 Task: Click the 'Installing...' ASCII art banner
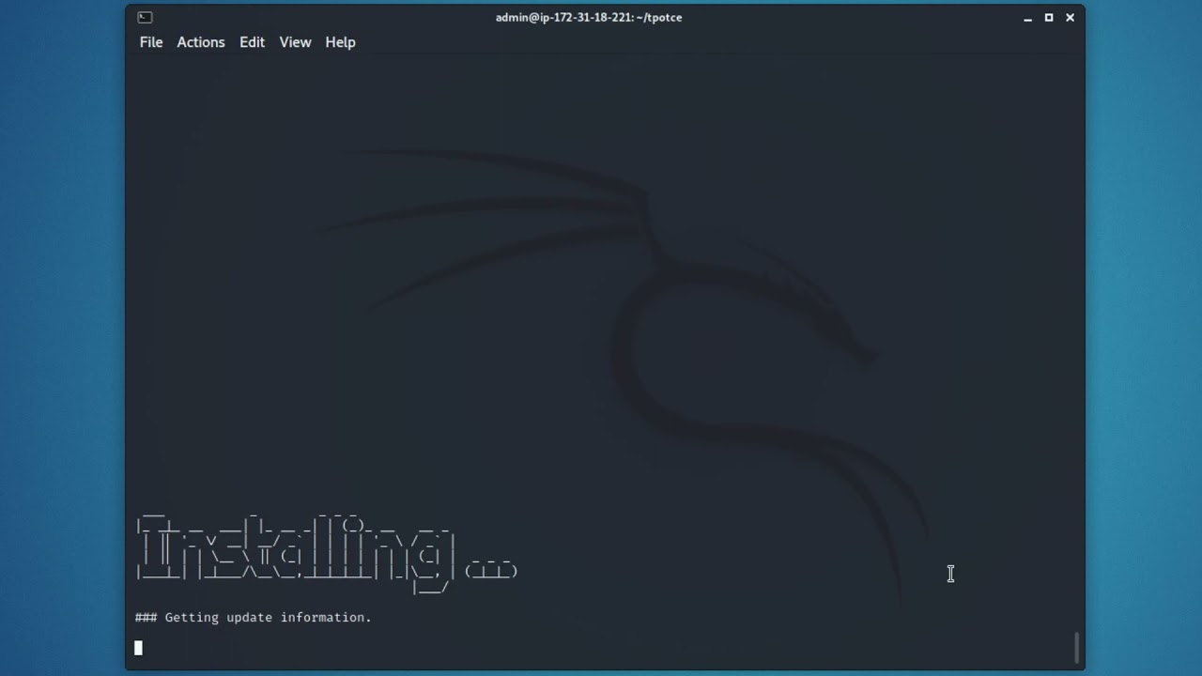coord(327,552)
